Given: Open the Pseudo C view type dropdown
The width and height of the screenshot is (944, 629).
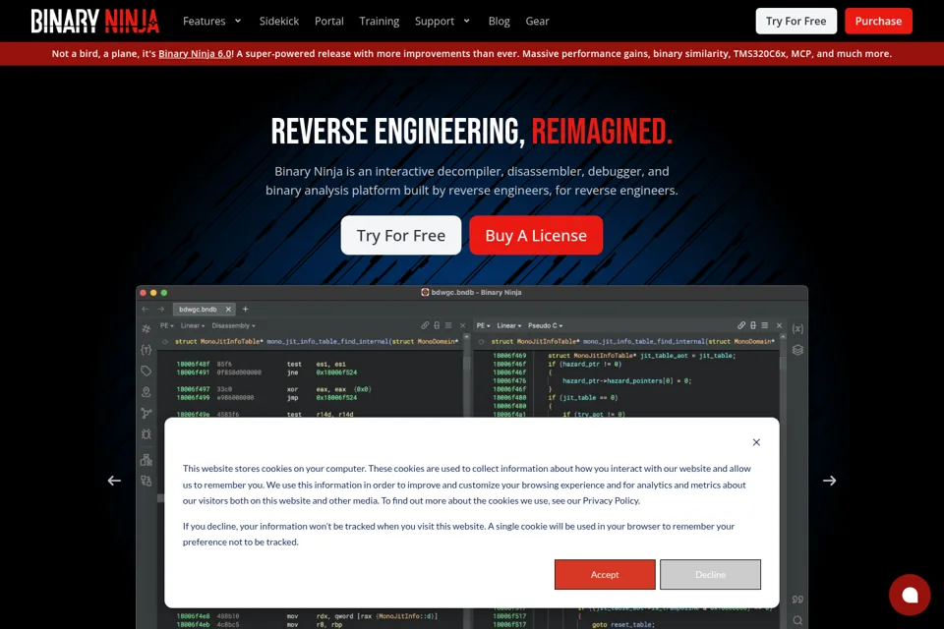Looking at the screenshot, I should pyautogui.click(x=546, y=325).
